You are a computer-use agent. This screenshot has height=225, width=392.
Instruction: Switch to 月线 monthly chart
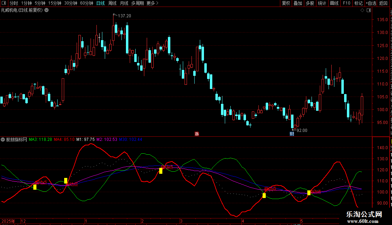[x=124, y=3]
